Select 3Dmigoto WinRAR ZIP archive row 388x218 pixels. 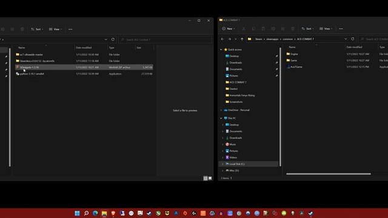coord(84,67)
